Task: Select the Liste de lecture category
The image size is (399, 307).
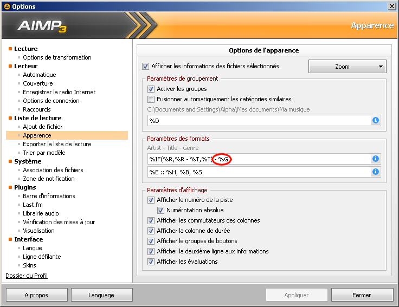Action: coord(38,118)
